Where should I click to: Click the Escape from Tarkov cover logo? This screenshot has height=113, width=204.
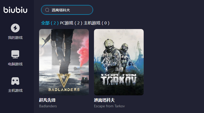[x=119, y=79]
